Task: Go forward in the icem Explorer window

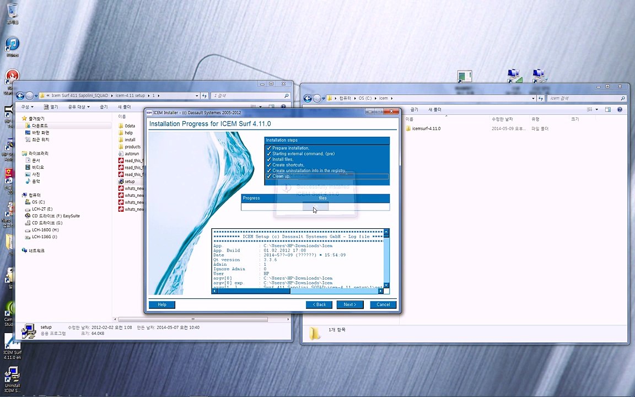Action: (x=317, y=98)
